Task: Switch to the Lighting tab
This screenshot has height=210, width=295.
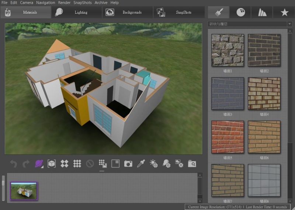Action: point(77,12)
